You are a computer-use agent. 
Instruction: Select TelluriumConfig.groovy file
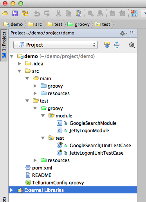(58, 183)
